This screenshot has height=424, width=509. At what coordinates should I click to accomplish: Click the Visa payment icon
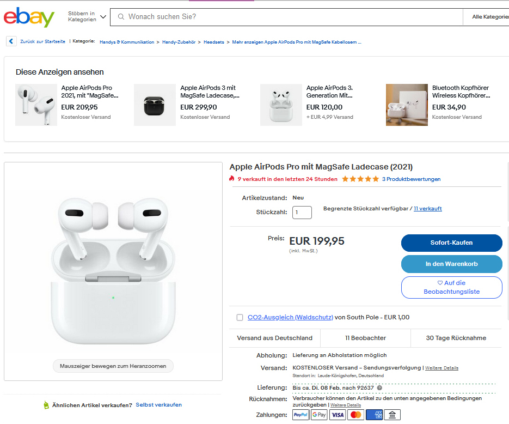point(338,415)
